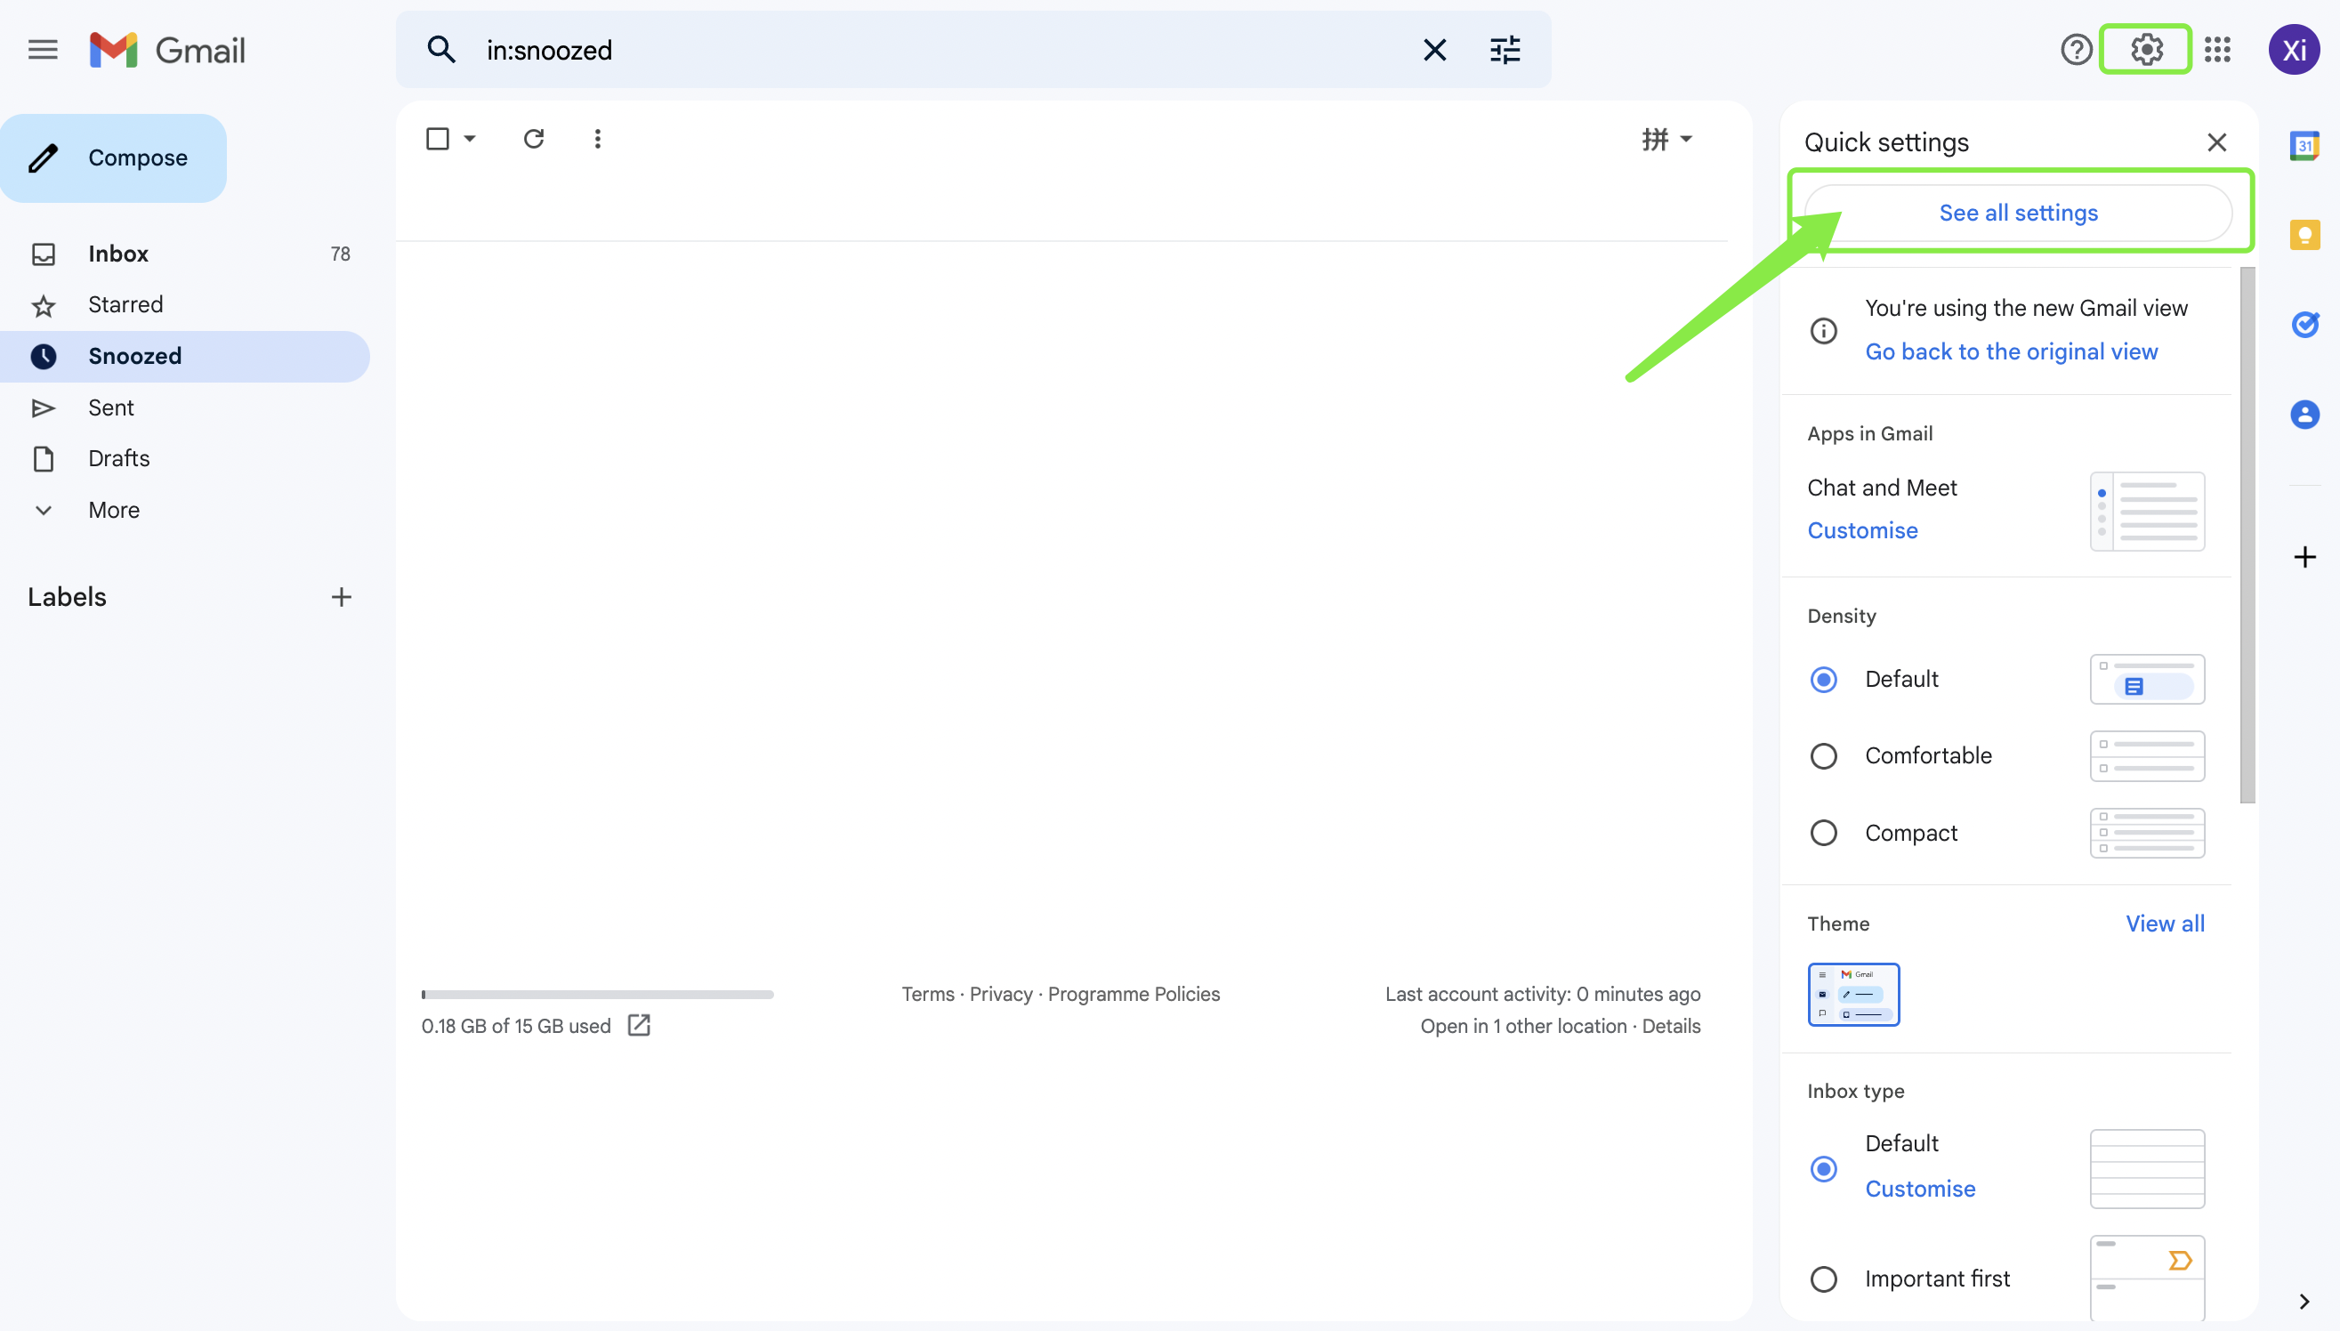Select the Comfortable density option
This screenshot has width=2340, height=1331.
1824,756
